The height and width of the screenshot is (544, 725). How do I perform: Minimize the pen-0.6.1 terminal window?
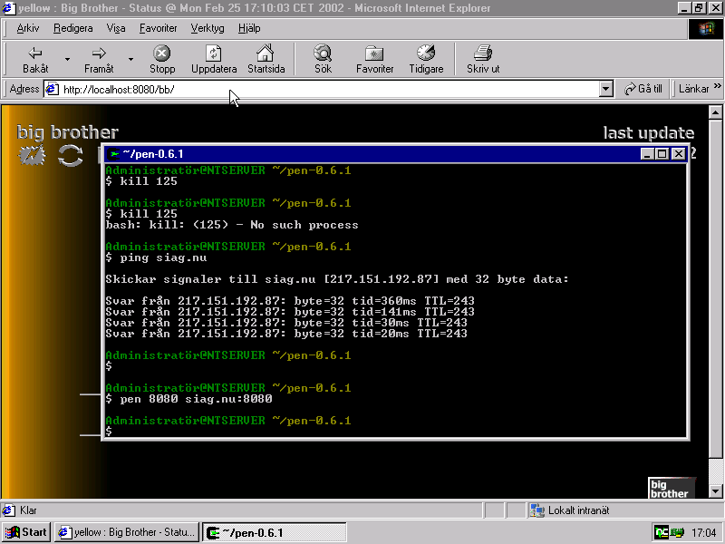[x=647, y=154]
